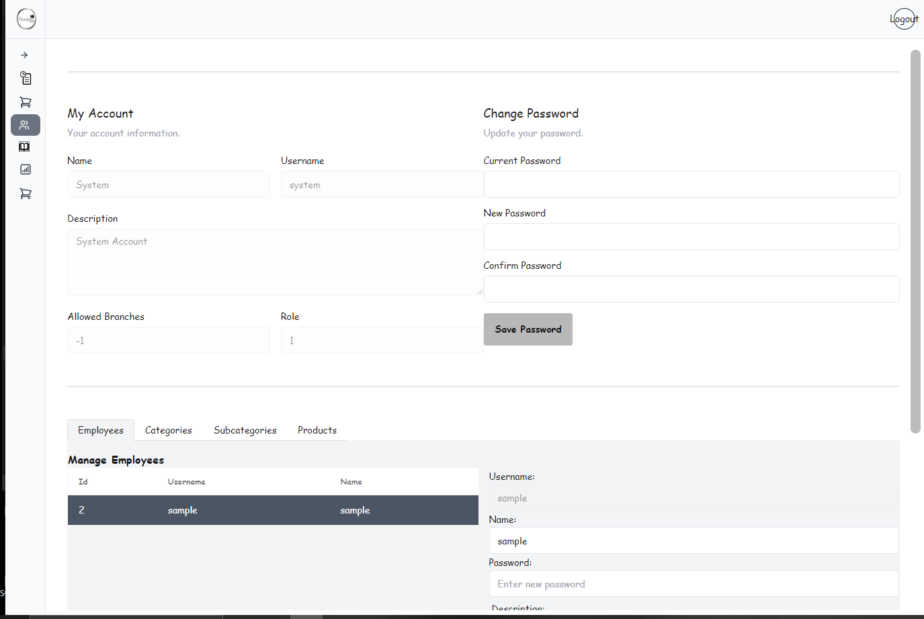This screenshot has width=924, height=619.
Task: Click the New Password field
Action: pyautogui.click(x=691, y=237)
